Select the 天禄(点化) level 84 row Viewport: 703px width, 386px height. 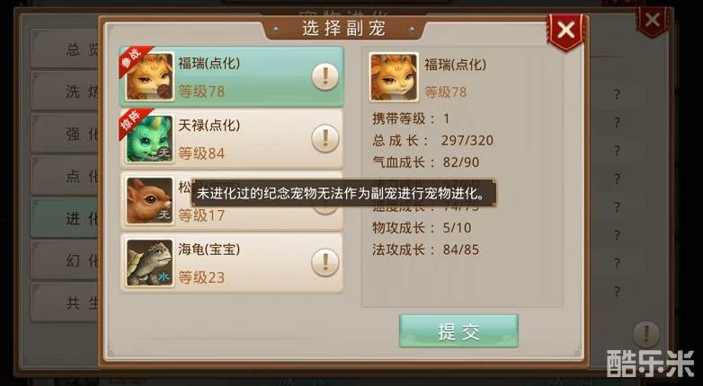click(x=232, y=139)
